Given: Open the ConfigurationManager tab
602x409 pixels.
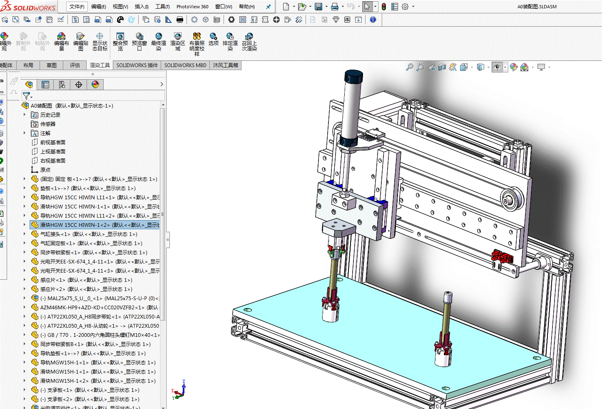Looking at the screenshot, I should [x=62, y=85].
